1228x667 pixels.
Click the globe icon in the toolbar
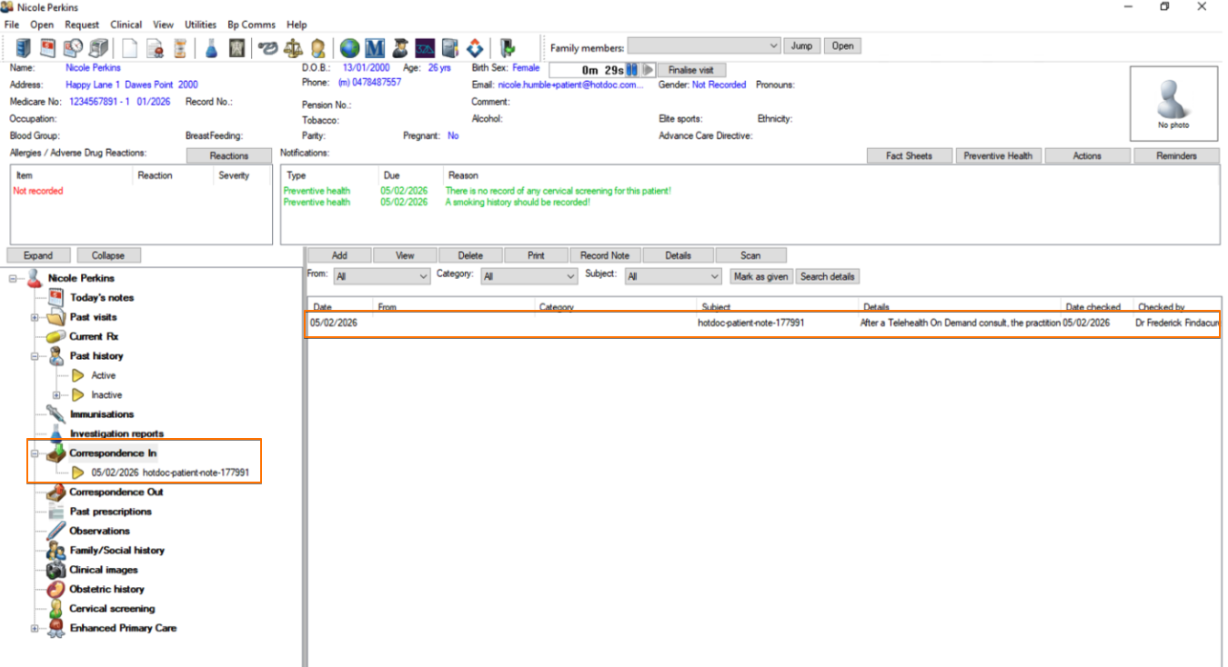[349, 46]
